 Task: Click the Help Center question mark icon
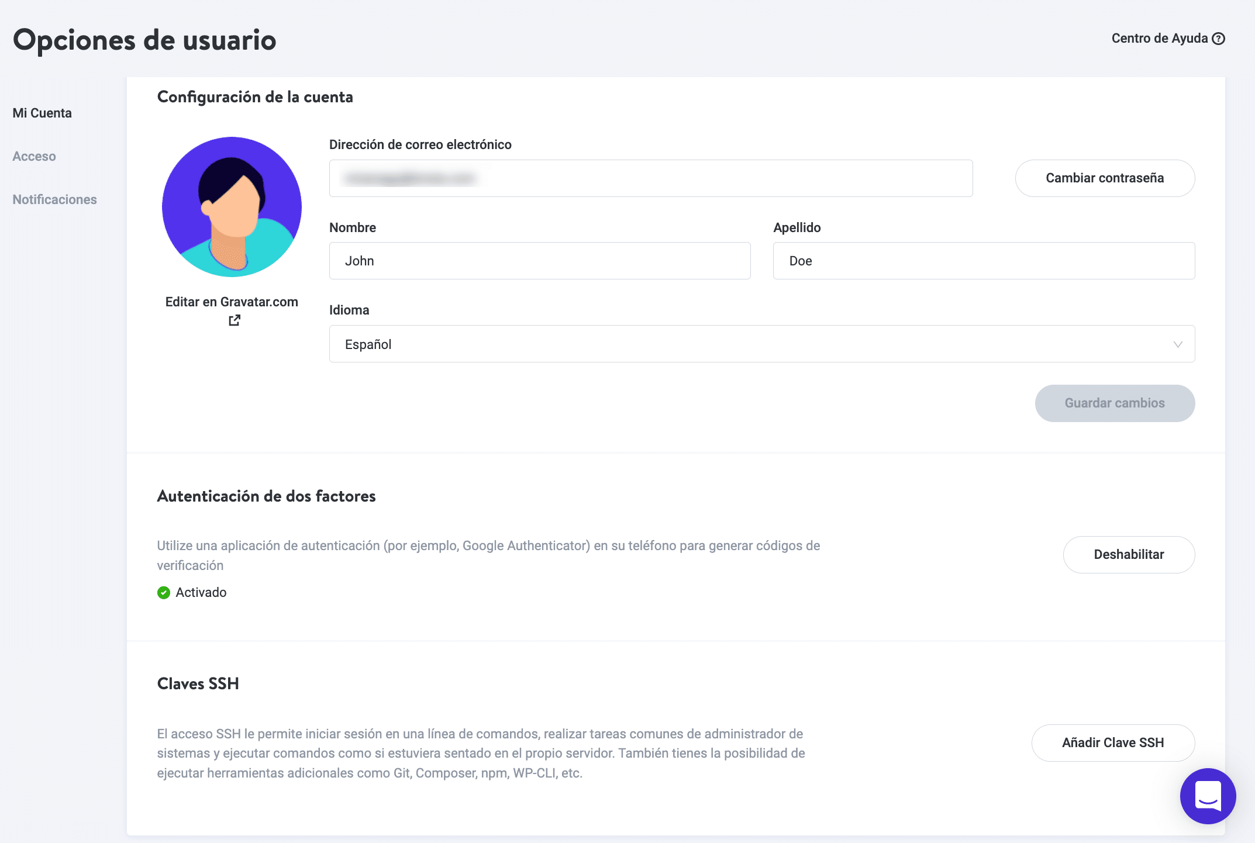[1219, 39]
